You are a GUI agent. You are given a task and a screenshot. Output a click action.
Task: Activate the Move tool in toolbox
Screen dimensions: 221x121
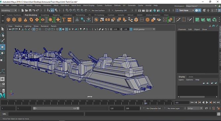point(3,47)
